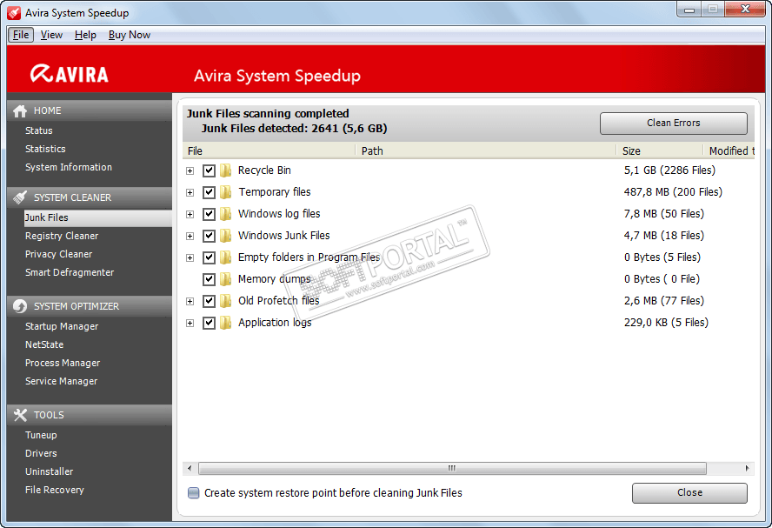Image resolution: width=772 pixels, height=528 pixels.
Task: Open the View menu
Action: point(51,35)
